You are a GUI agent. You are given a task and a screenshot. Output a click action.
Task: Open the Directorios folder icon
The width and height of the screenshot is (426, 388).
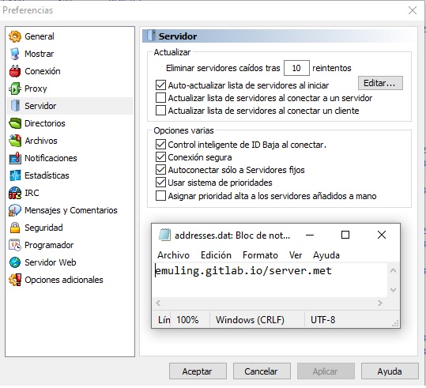pos(15,123)
